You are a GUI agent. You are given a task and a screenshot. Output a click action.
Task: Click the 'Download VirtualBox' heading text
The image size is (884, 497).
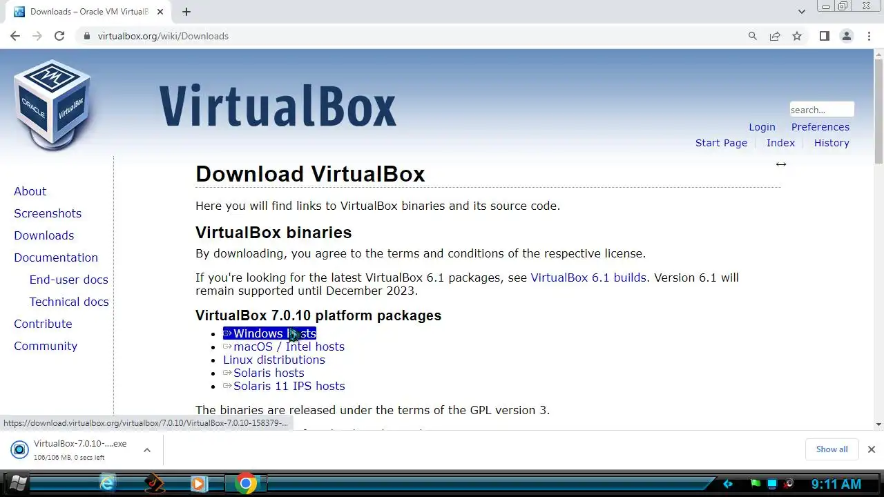coord(310,174)
